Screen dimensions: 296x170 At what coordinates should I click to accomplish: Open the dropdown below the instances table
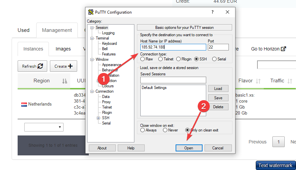[x=44, y=127]
